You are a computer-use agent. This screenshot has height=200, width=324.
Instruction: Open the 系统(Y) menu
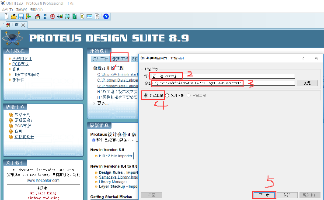22,10
